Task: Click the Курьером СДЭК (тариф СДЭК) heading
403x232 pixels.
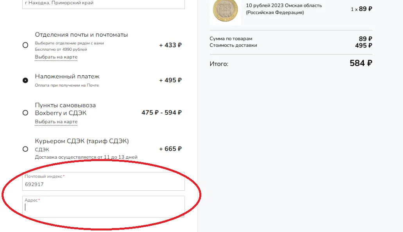Action: tap(82, 141)
